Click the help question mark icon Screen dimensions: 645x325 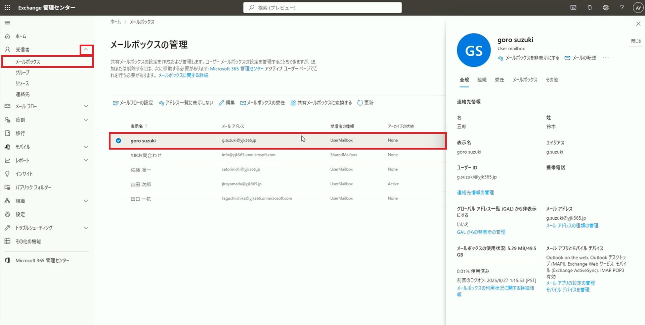point(621,7)
